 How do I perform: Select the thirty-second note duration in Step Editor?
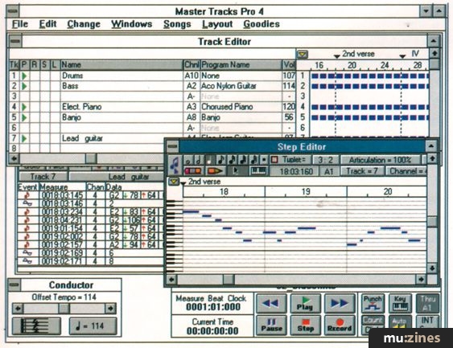(x=243, y=160)
